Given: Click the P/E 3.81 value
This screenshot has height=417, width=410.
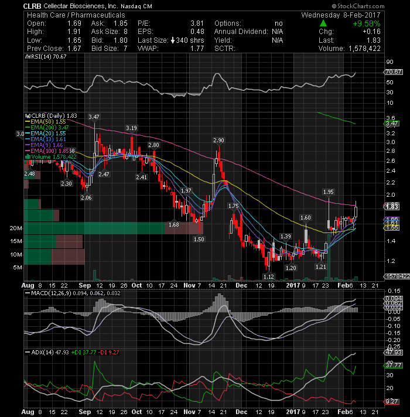Looking at the screenshot, I should point(197,23).
